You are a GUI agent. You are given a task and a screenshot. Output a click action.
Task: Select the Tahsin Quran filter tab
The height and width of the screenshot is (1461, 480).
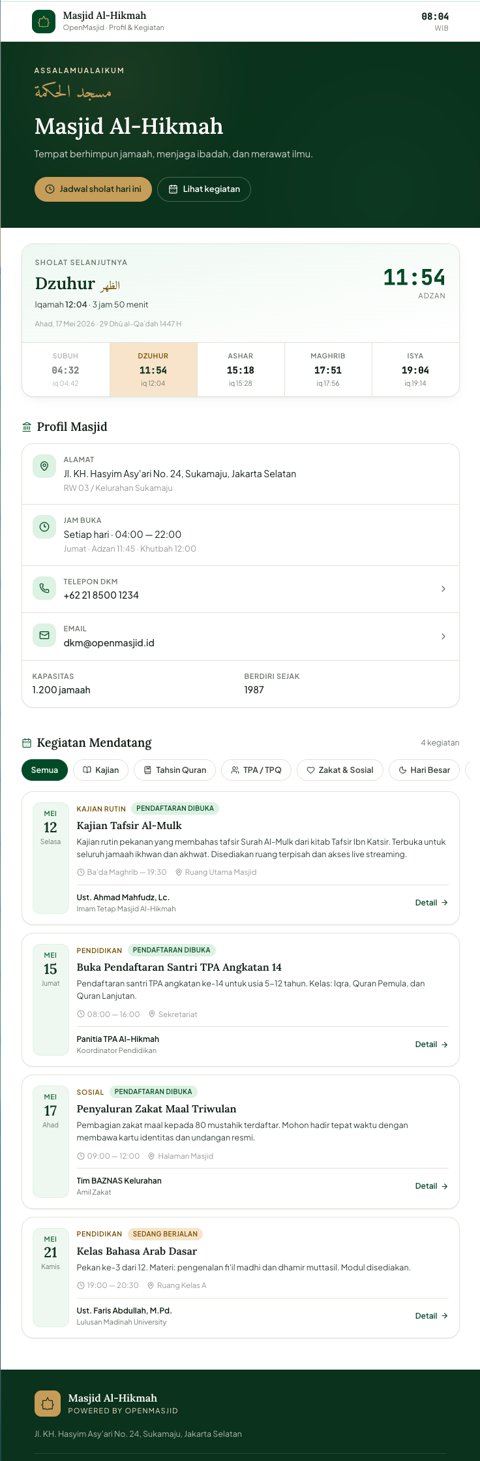tap(175, 770)
